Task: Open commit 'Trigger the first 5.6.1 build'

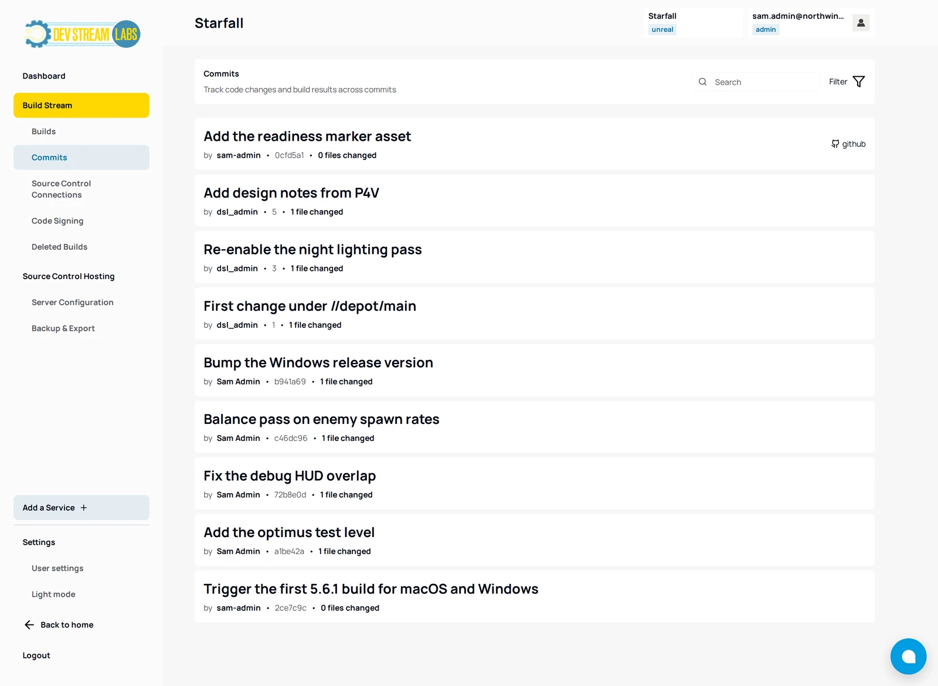Action: (x=535, y=597)
